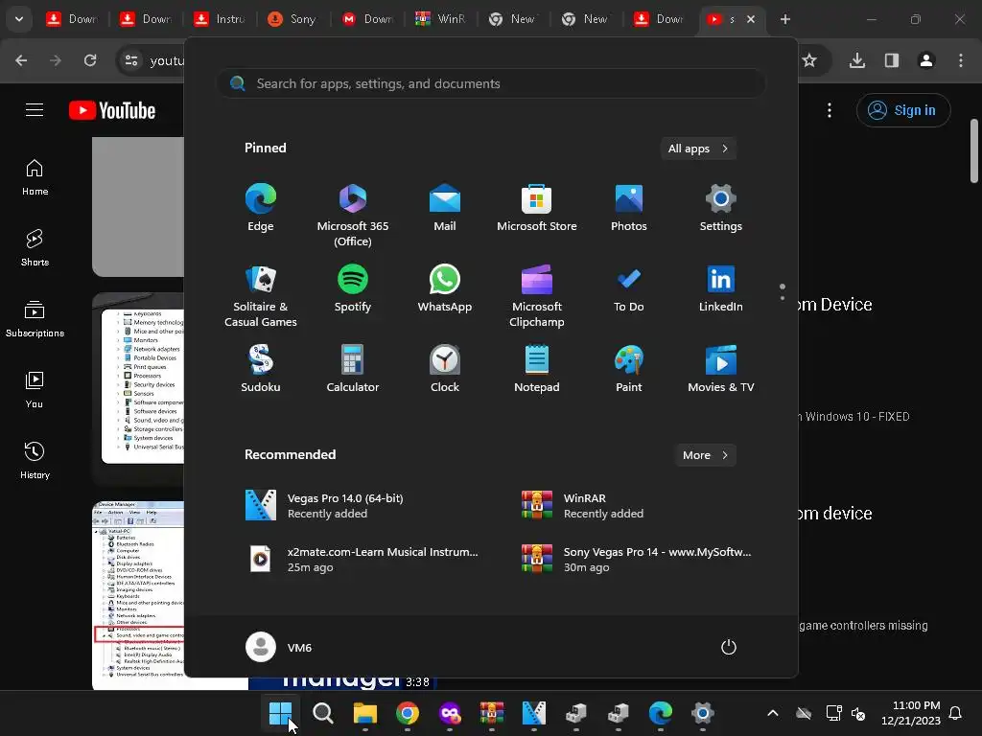Image resolution: width=982 pixels, height=736 pixels.
Task: Open Microsoft Store from pinned apps
Action: click(537, 208)
